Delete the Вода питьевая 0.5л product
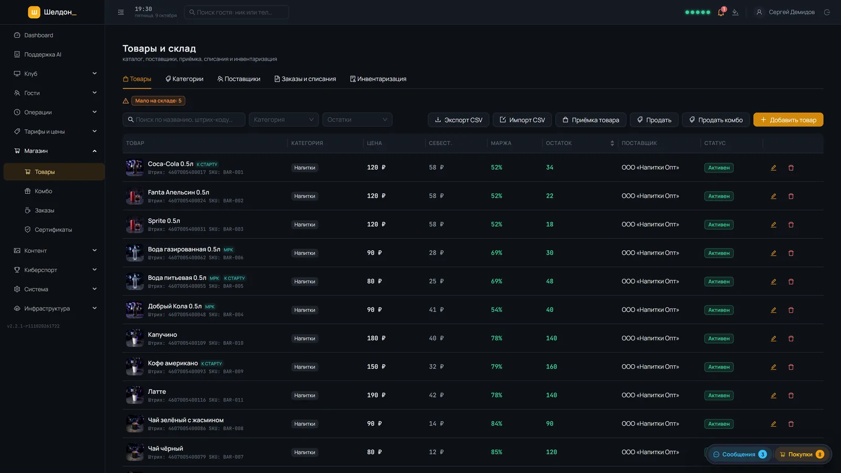This screenshot has width=841, height=473. [x=791, y=282]
